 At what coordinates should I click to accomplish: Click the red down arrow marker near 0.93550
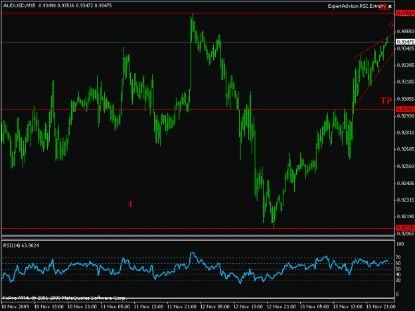click(390, 25)
